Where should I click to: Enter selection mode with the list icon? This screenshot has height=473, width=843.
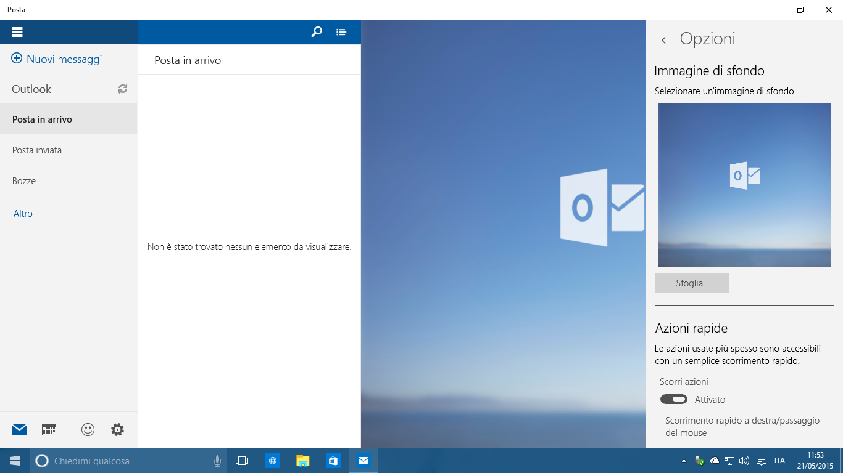pos(341,32)
